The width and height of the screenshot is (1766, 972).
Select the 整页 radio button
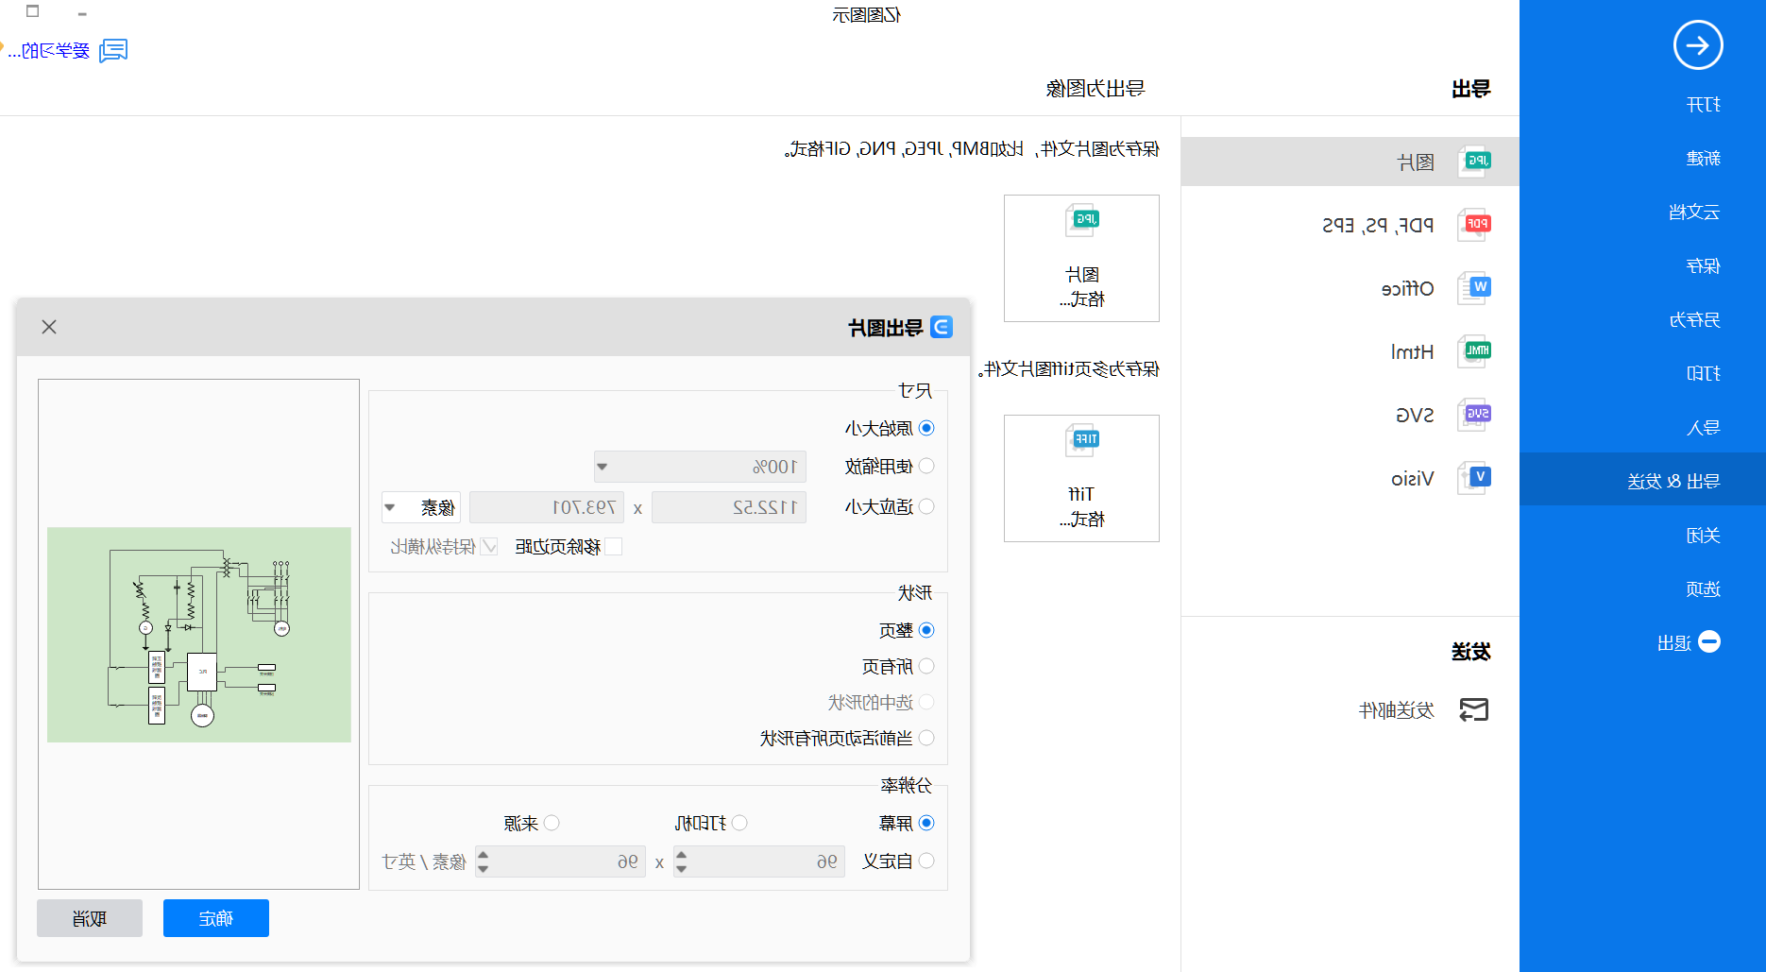click(926, 630)
